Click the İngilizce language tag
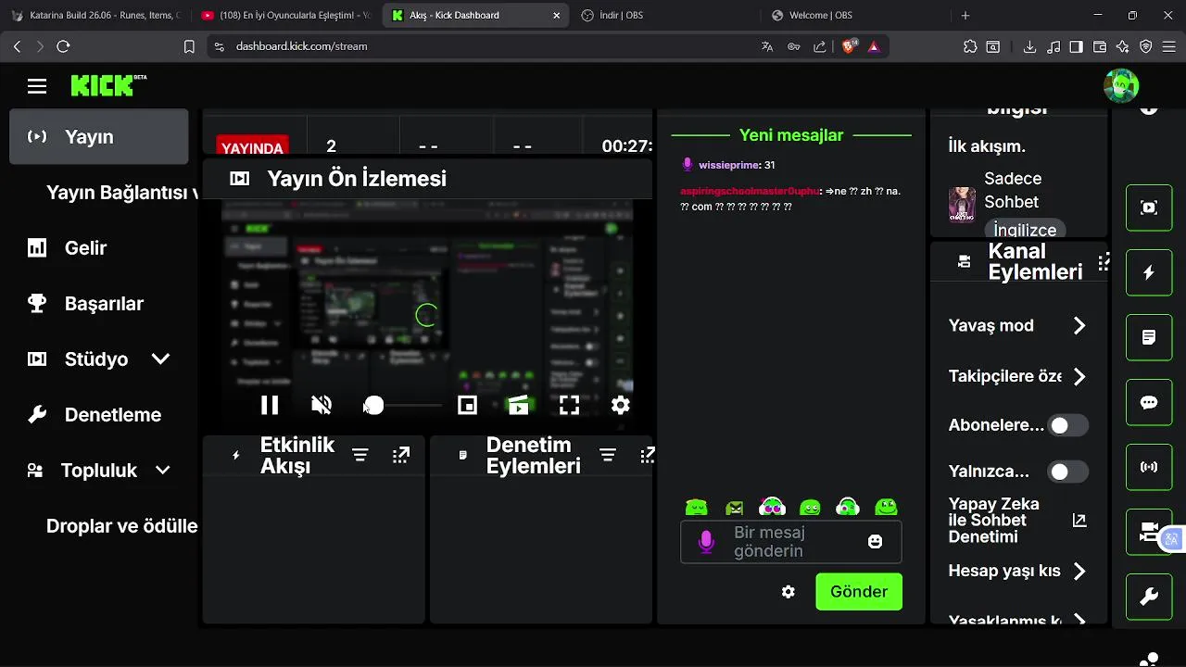The image size is (1186, 667). click(x=1025, y=230)
